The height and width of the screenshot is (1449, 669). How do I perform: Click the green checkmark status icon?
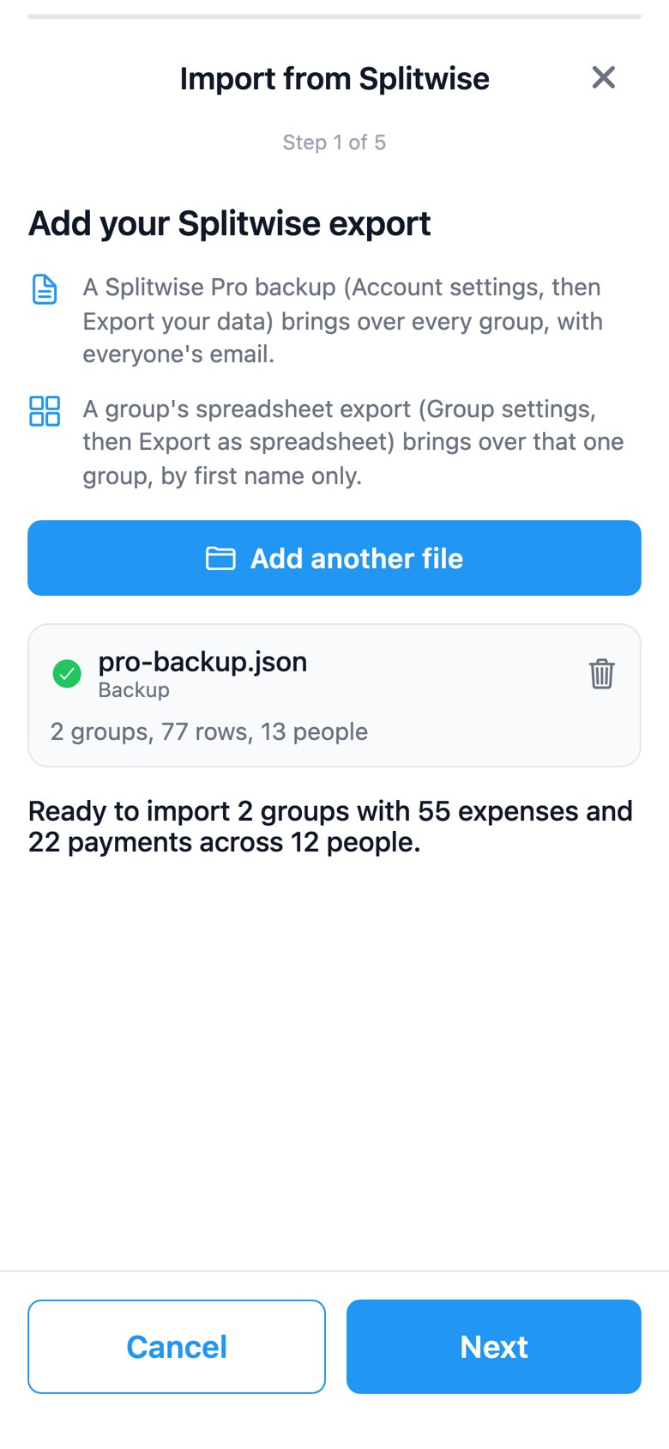(x=67, y=674)
